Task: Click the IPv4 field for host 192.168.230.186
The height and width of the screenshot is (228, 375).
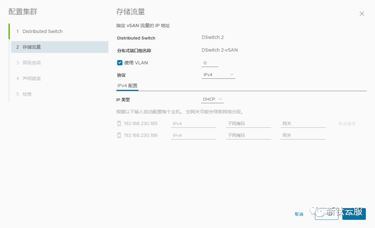Action: [193, 135]
